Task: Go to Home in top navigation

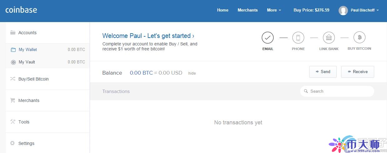Action: (222, 10)
